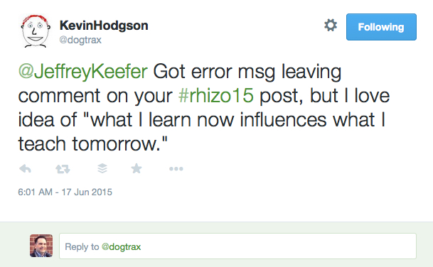Click the reply arrow icon under the tweet
Screen dimensions: 433x267
click(25, 168)
